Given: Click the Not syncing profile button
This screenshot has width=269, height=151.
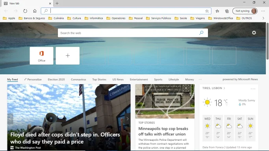Looking at the screenshot, I should (245, 11).
